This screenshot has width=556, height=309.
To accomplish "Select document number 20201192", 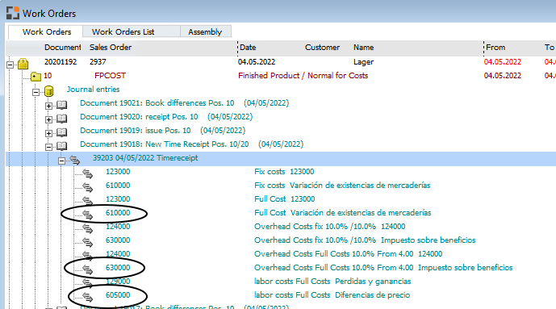I will tap(61, 62).
